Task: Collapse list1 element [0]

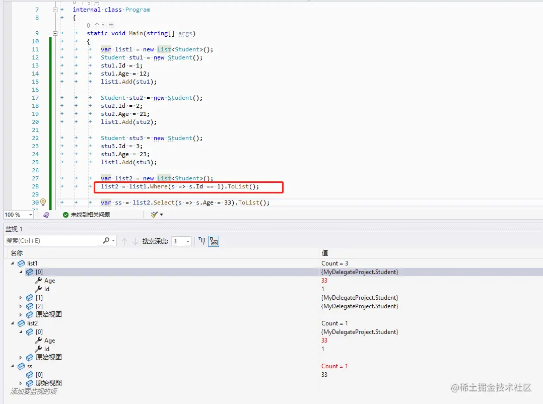Action: pyautogui.click(x=21, y=272)
